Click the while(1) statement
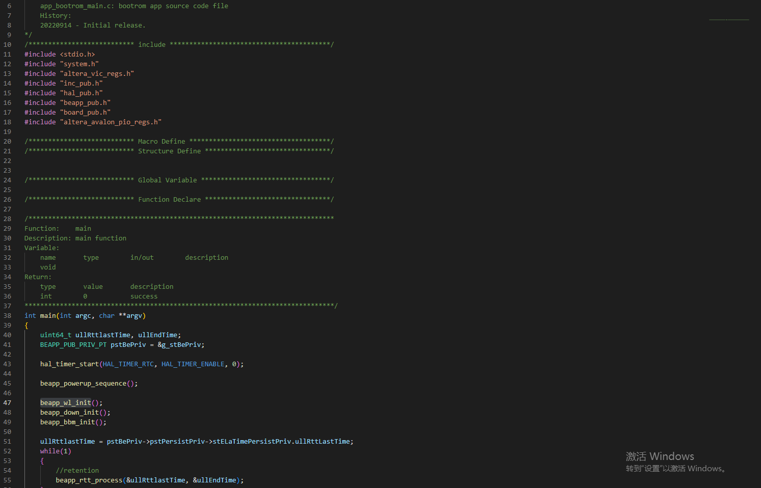761x488 pixels. [56, 451]
